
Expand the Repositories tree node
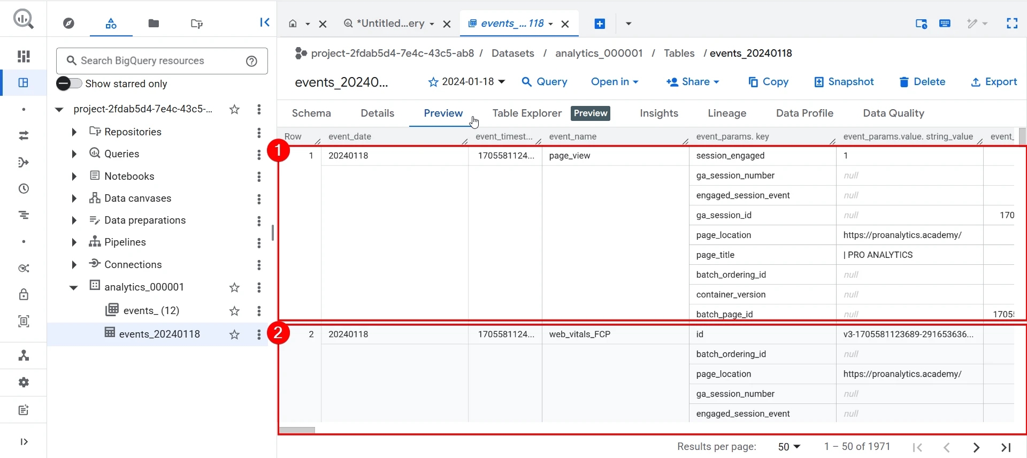point(74,132)
